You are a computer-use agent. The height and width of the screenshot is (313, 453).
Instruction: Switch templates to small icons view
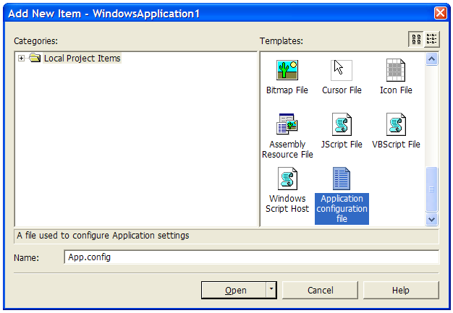pyautogui.click(x=431, y=40)
